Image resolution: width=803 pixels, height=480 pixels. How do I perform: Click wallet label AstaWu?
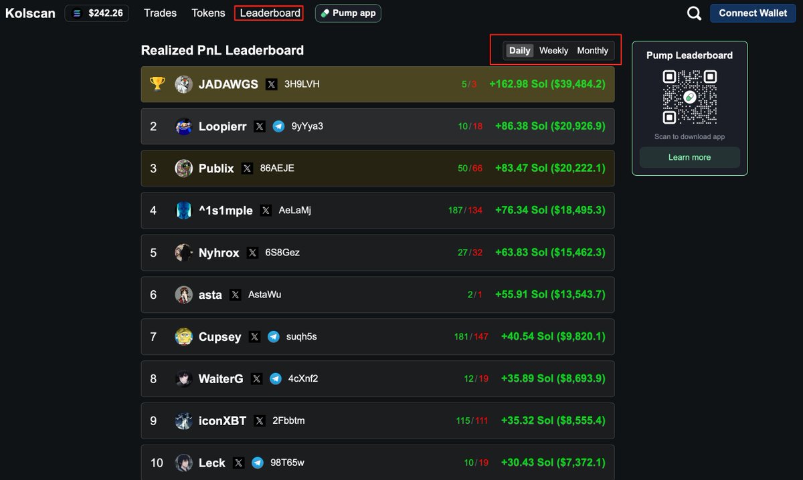point(265,295)
